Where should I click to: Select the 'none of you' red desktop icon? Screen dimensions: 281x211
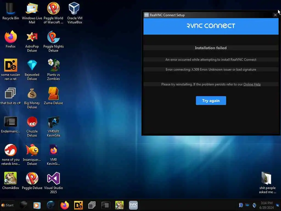[x=11, y=155]
